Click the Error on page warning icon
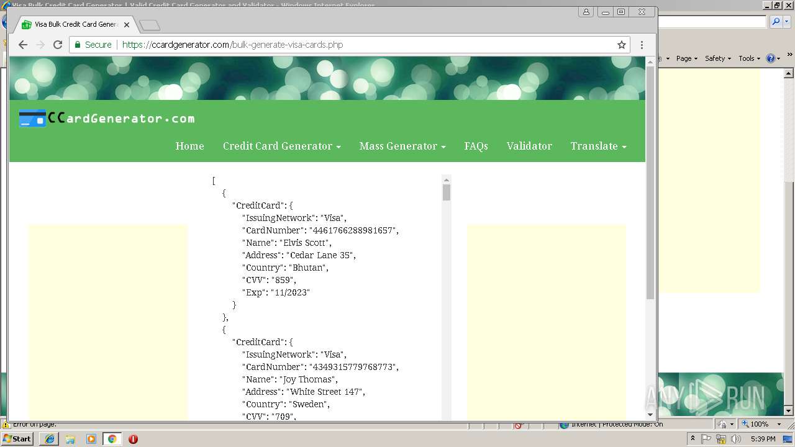 [x=6, y=425]
